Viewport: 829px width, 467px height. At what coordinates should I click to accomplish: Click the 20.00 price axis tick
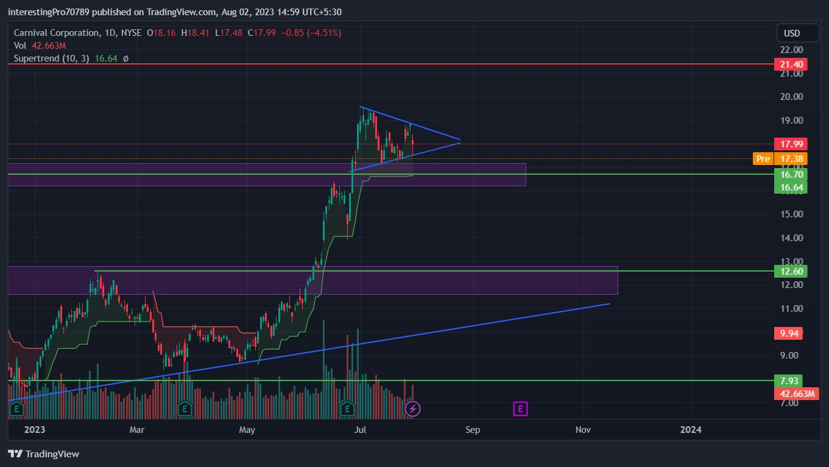[791, 97]
